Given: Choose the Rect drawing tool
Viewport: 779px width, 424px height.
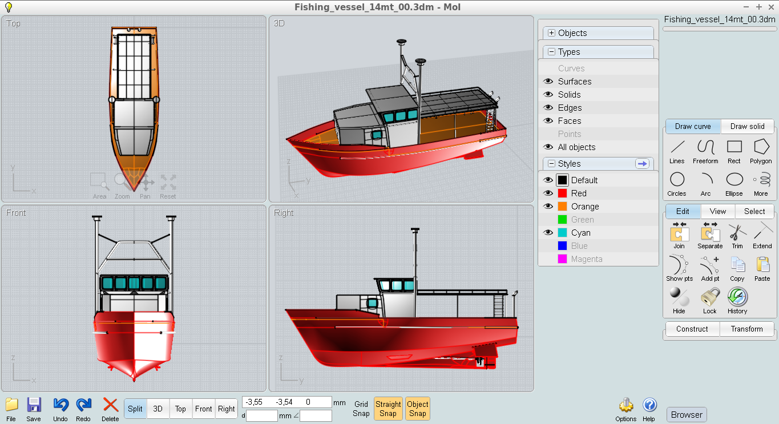Looking at the screenshot, I should click(734, 151).
